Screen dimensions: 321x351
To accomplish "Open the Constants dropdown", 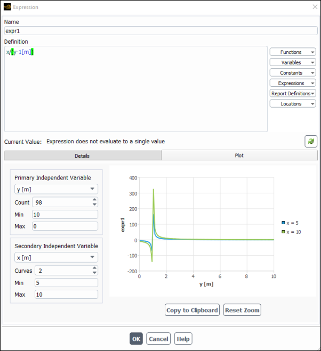I will pyautogui.click(x=293, y=72).
